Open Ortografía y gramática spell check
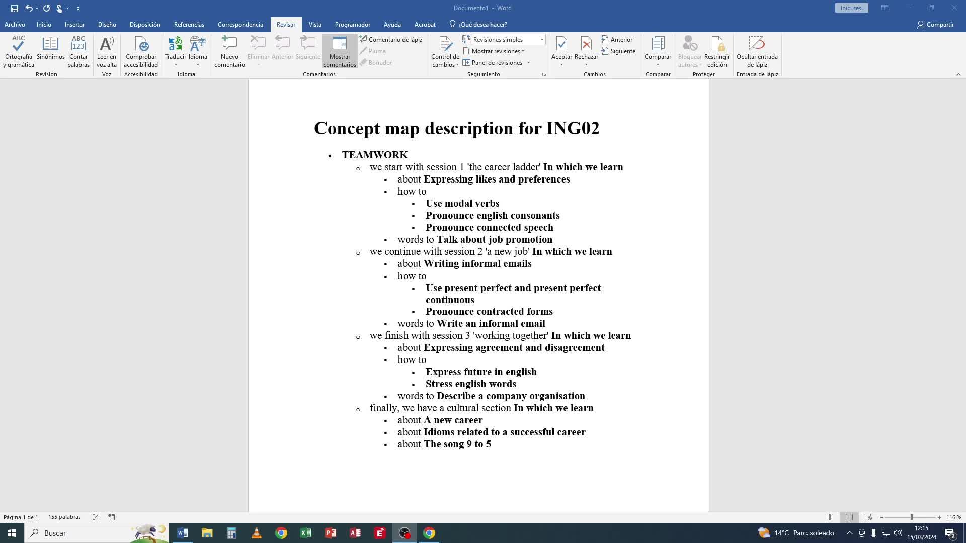The width and height of the screenshot is (966, 543). (x=19, y=51)
